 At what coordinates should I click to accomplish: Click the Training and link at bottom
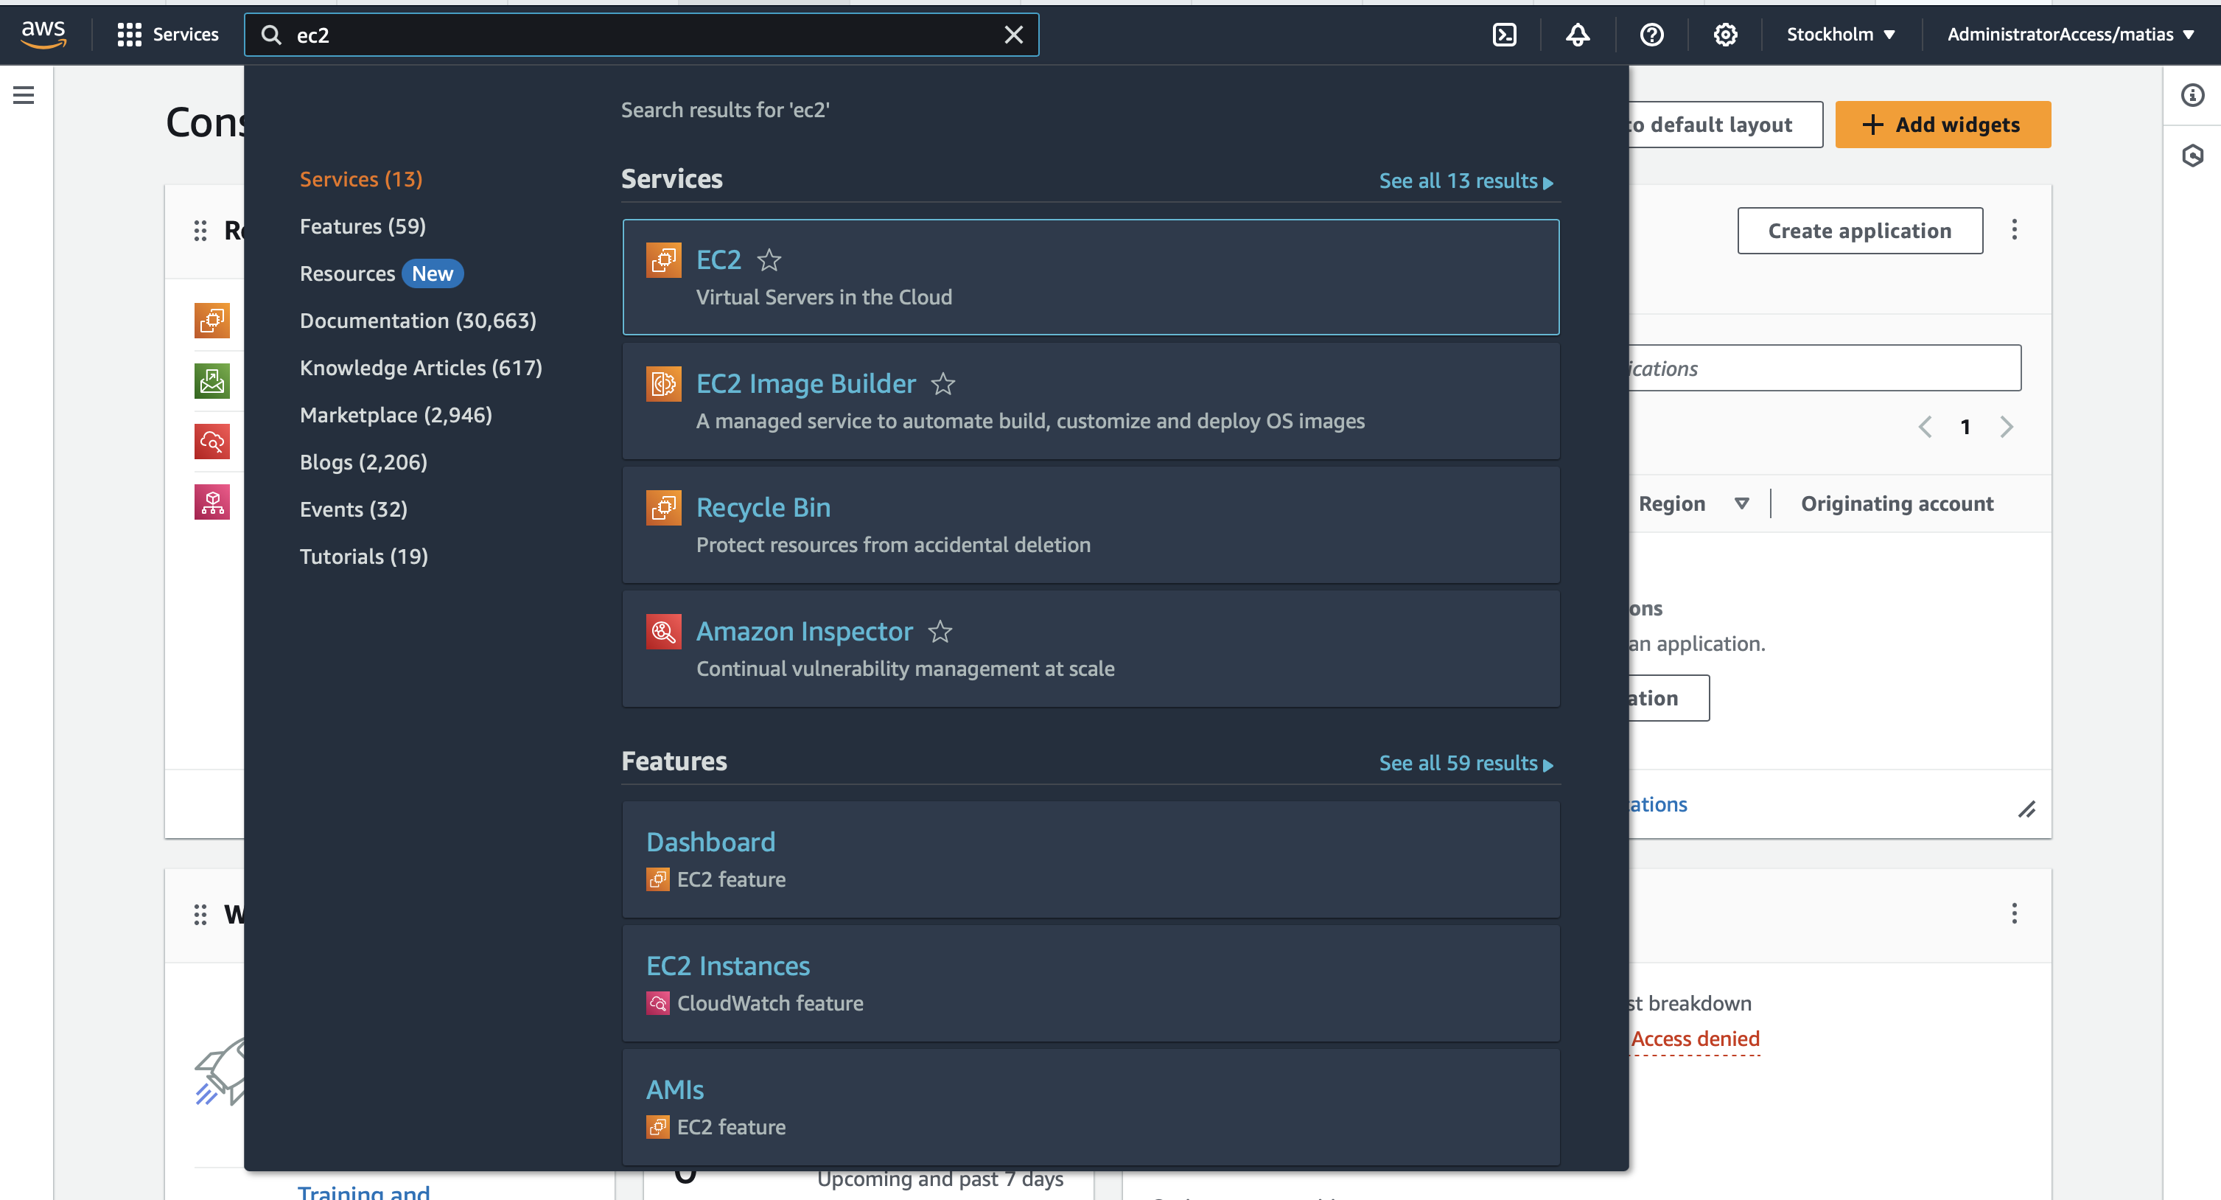(x=363, y=1190)
